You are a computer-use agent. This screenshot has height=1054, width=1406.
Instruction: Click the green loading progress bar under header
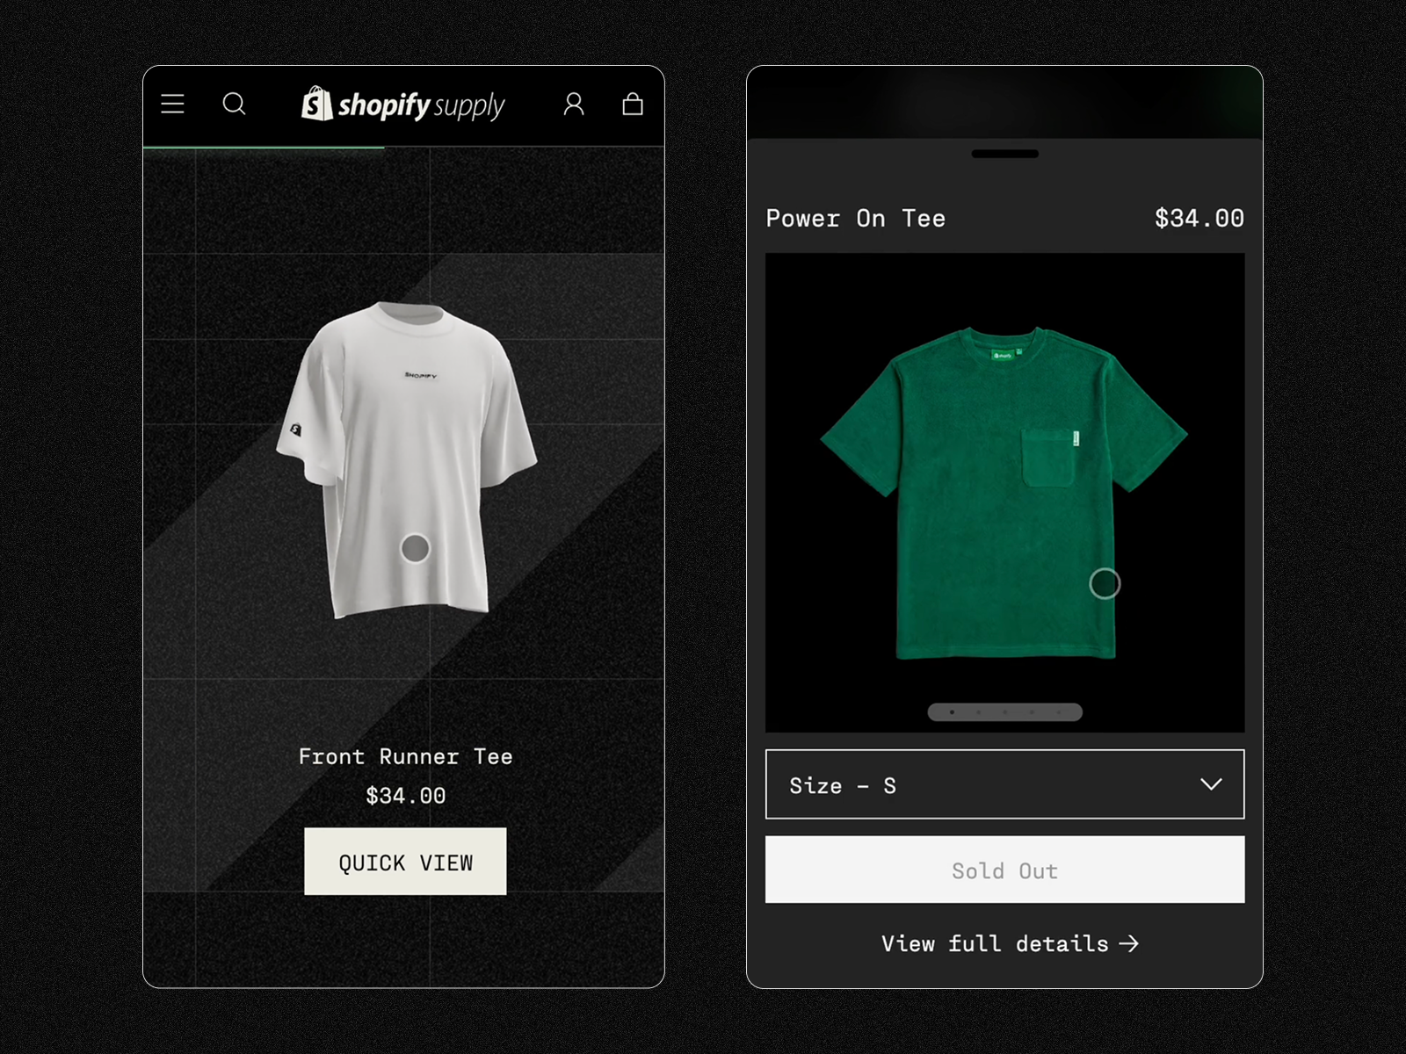pos(264,147)
